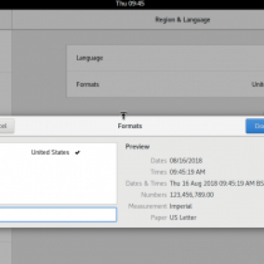
Task: Confirm with the blue Done button
Action: 255,126
